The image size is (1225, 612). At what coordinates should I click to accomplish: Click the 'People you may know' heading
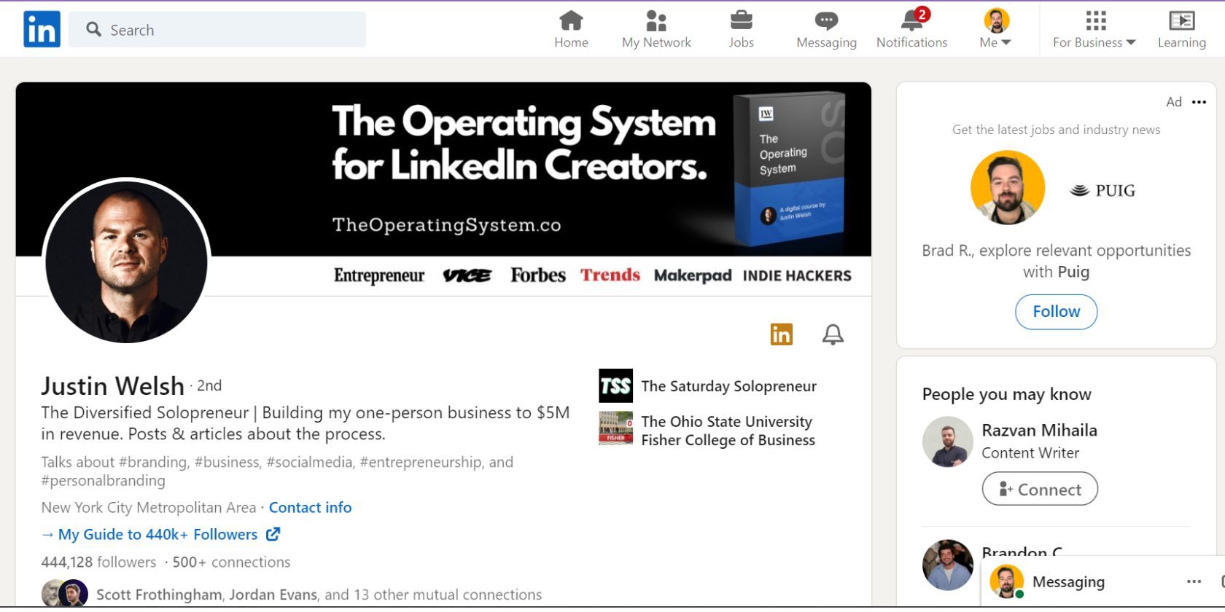[1006, 394]
